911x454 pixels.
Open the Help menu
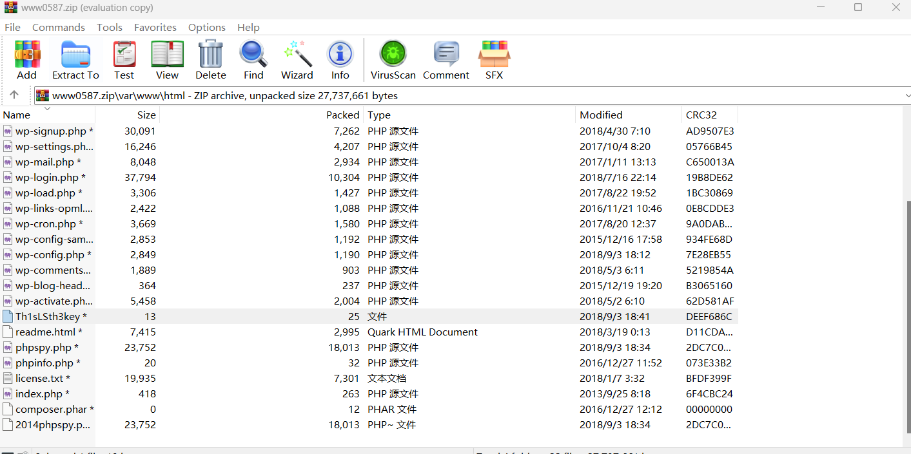tap(248, 27)
